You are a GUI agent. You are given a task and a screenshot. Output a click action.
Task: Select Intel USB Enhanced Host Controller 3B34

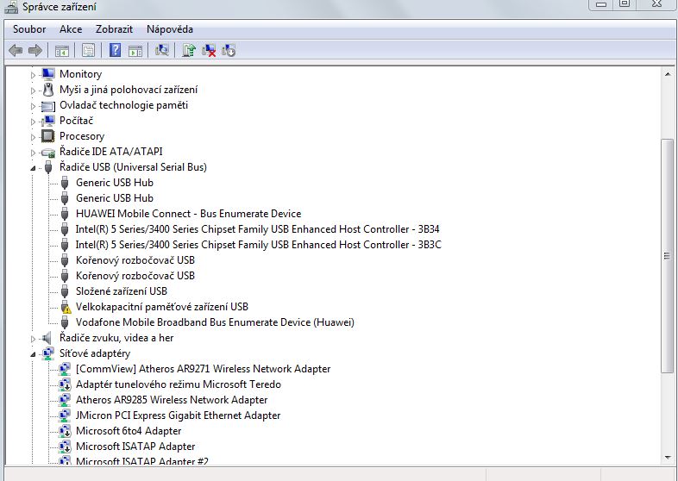click(x=258, y=229)
